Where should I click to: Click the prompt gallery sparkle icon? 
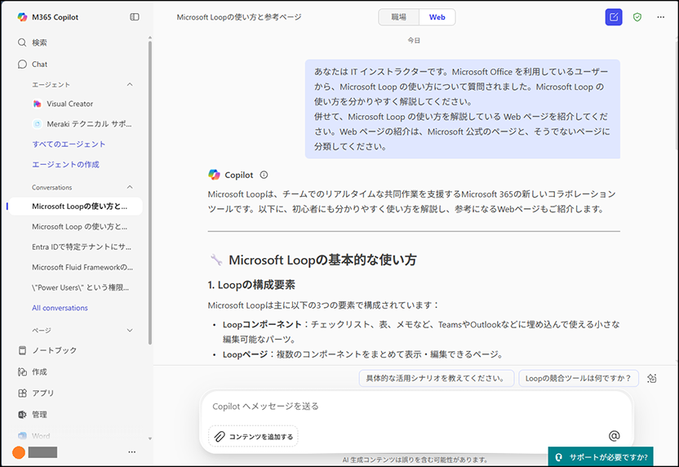(x=652, y=378)
